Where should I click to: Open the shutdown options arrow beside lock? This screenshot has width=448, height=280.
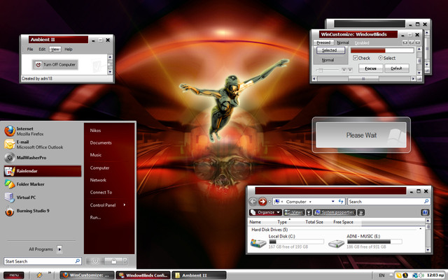[125, 261]
